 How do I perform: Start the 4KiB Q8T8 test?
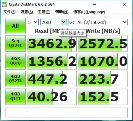point(15,61)
